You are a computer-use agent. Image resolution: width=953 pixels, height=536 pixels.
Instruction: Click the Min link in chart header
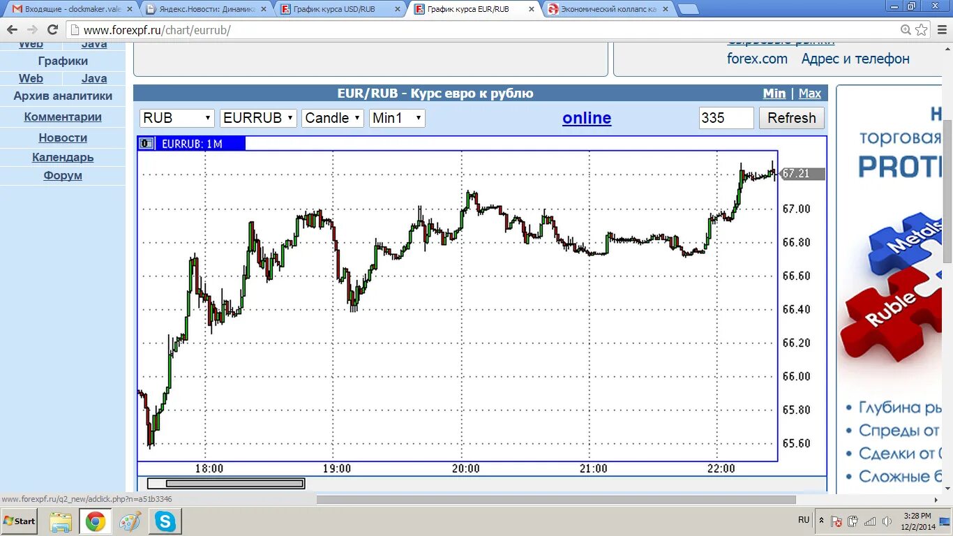pos(774,94)
